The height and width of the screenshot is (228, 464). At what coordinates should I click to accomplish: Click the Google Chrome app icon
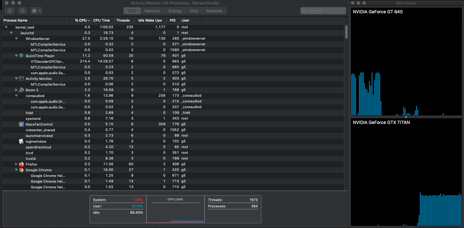tap(21, 170)
